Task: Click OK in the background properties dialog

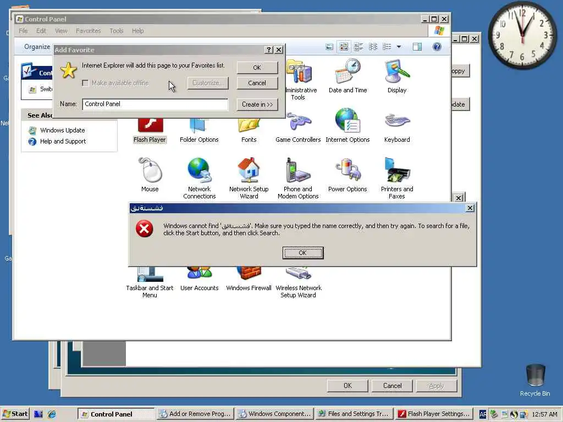Action: [x=347, y=386]
